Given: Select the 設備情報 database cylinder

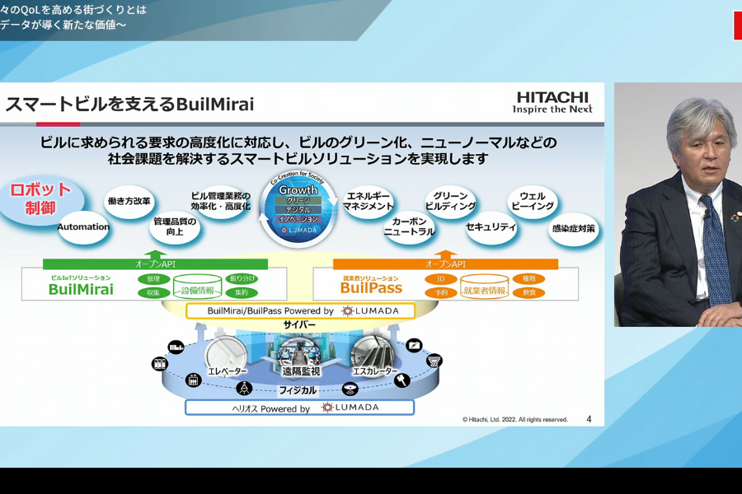Looking at the screenshot, I should tap(197, 287).
